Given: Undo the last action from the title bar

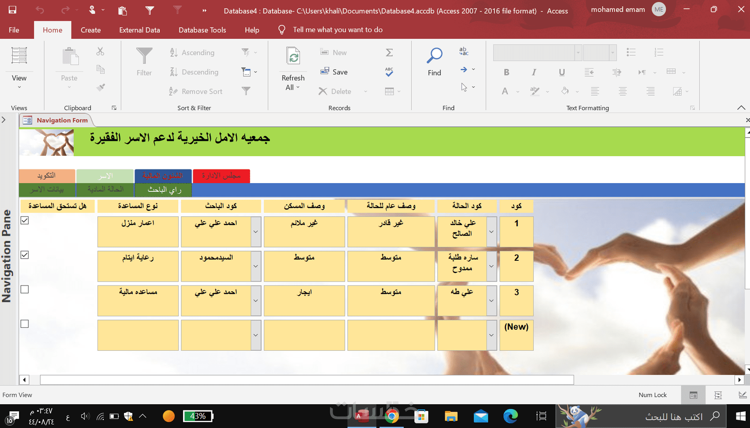Looking at the screenshot, I should pos(40,10).
